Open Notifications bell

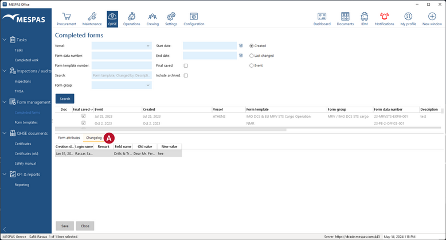(x=384, y=19)
